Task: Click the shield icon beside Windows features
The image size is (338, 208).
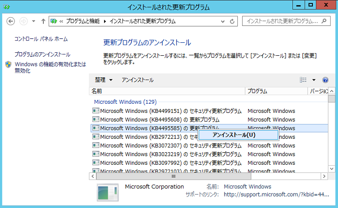Action: (8, 64)
